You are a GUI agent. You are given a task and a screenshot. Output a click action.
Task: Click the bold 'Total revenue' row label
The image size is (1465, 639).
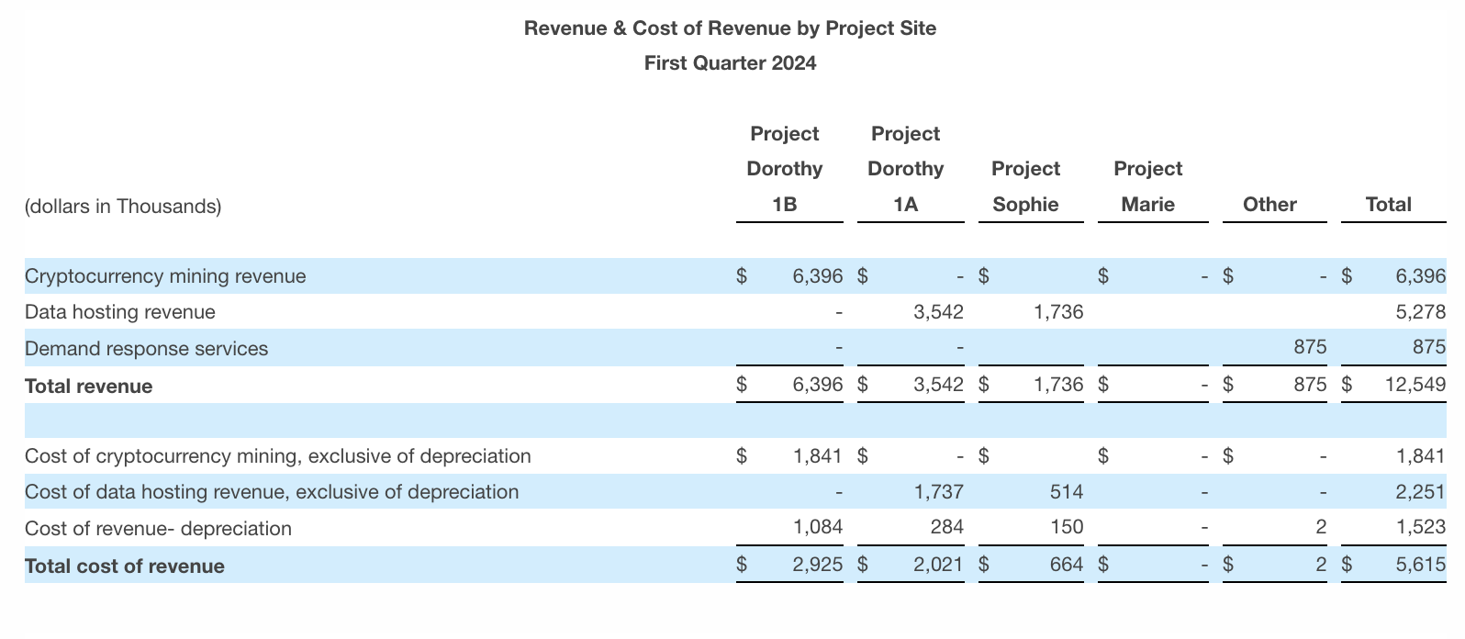coord(89,387)
